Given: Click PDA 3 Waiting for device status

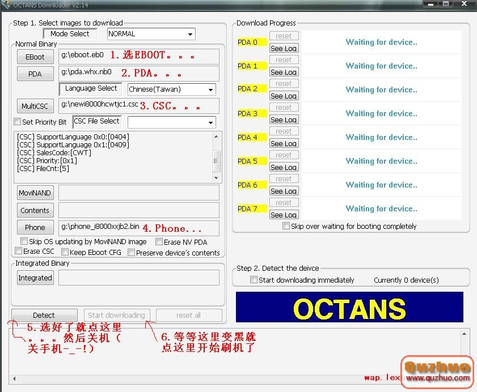Looking at the screenshot, I should 382,113.
